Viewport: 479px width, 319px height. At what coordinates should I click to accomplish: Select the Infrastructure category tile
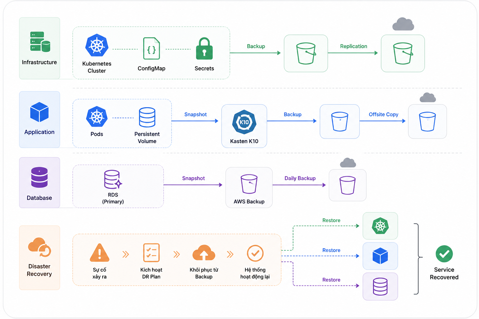pos(40,48)
